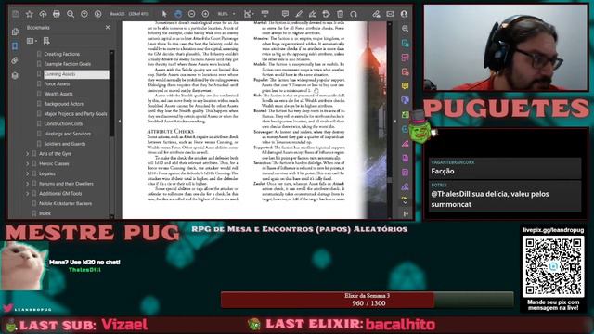This screenshot has height=334, width=594.
Task: Go to Hirelings and Servitors bookmark
Action: 68,134
